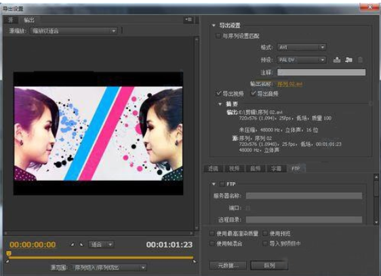
Task: Switch to the 输出 tab
Action: click(29, 20)
